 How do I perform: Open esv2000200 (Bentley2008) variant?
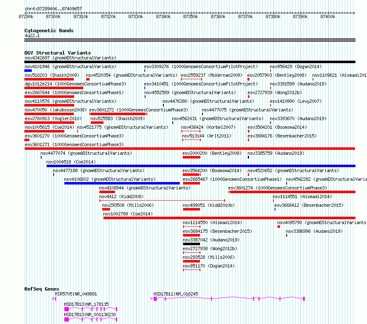pos(212,153)
